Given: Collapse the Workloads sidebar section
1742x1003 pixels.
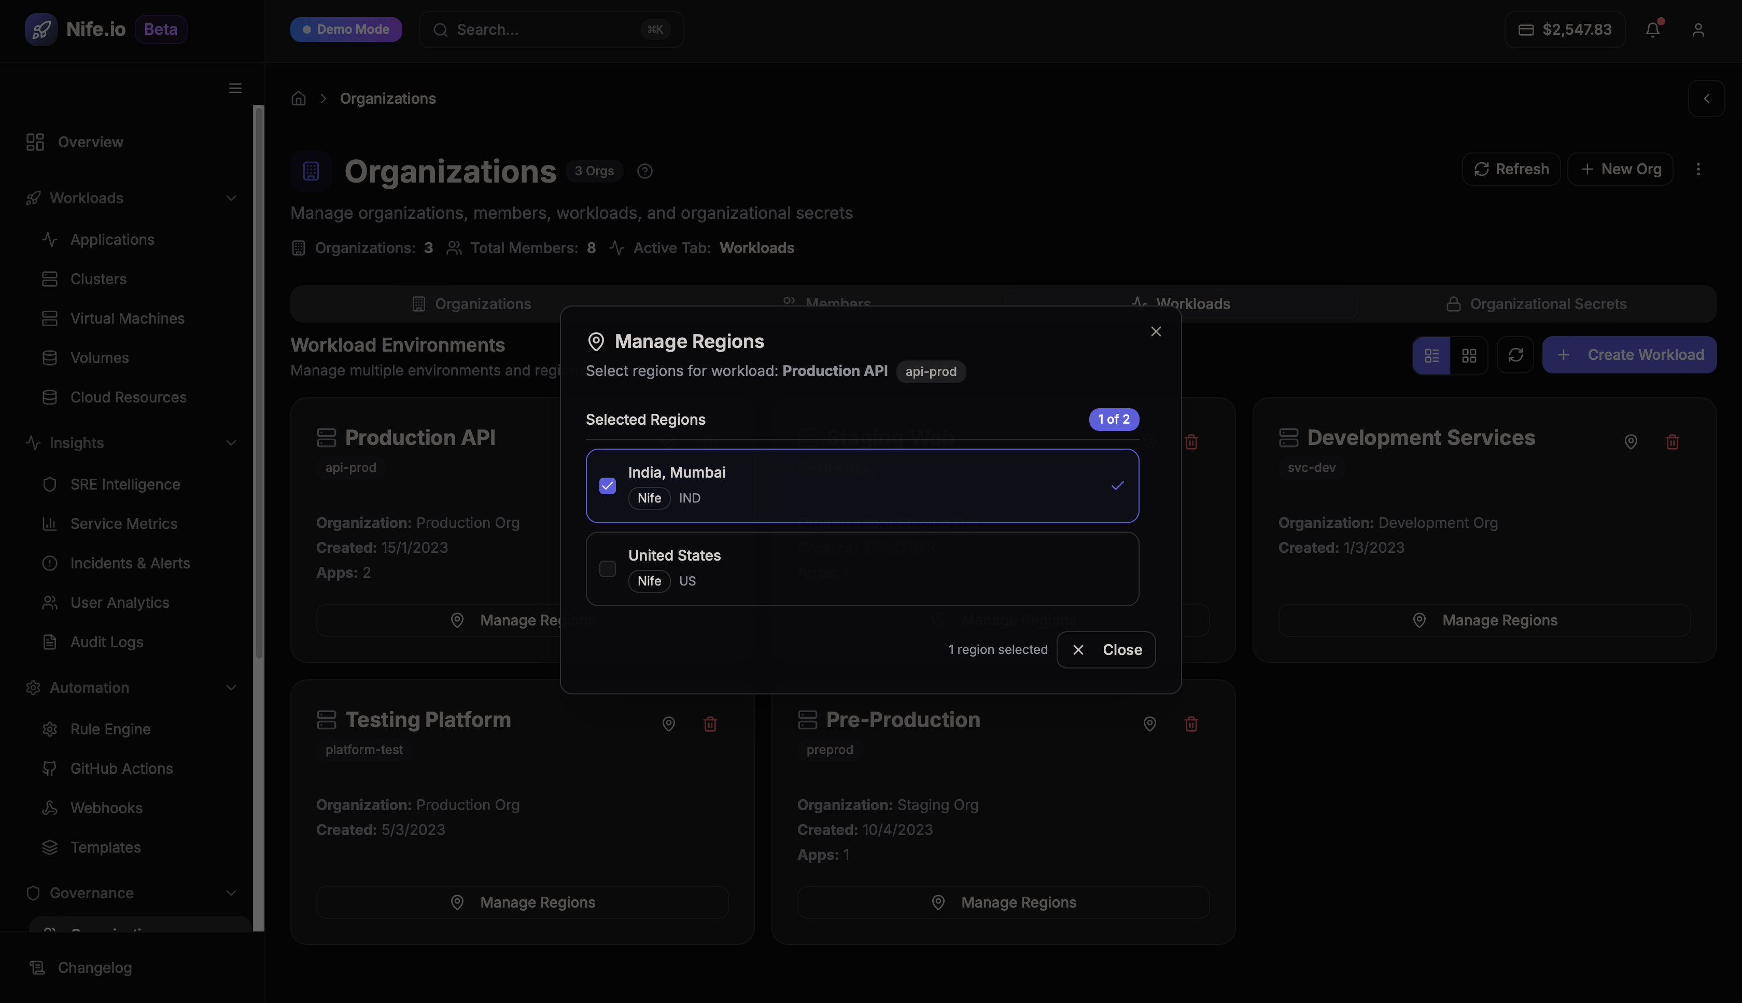Looking at the screenshot, I should pos(231,199).
